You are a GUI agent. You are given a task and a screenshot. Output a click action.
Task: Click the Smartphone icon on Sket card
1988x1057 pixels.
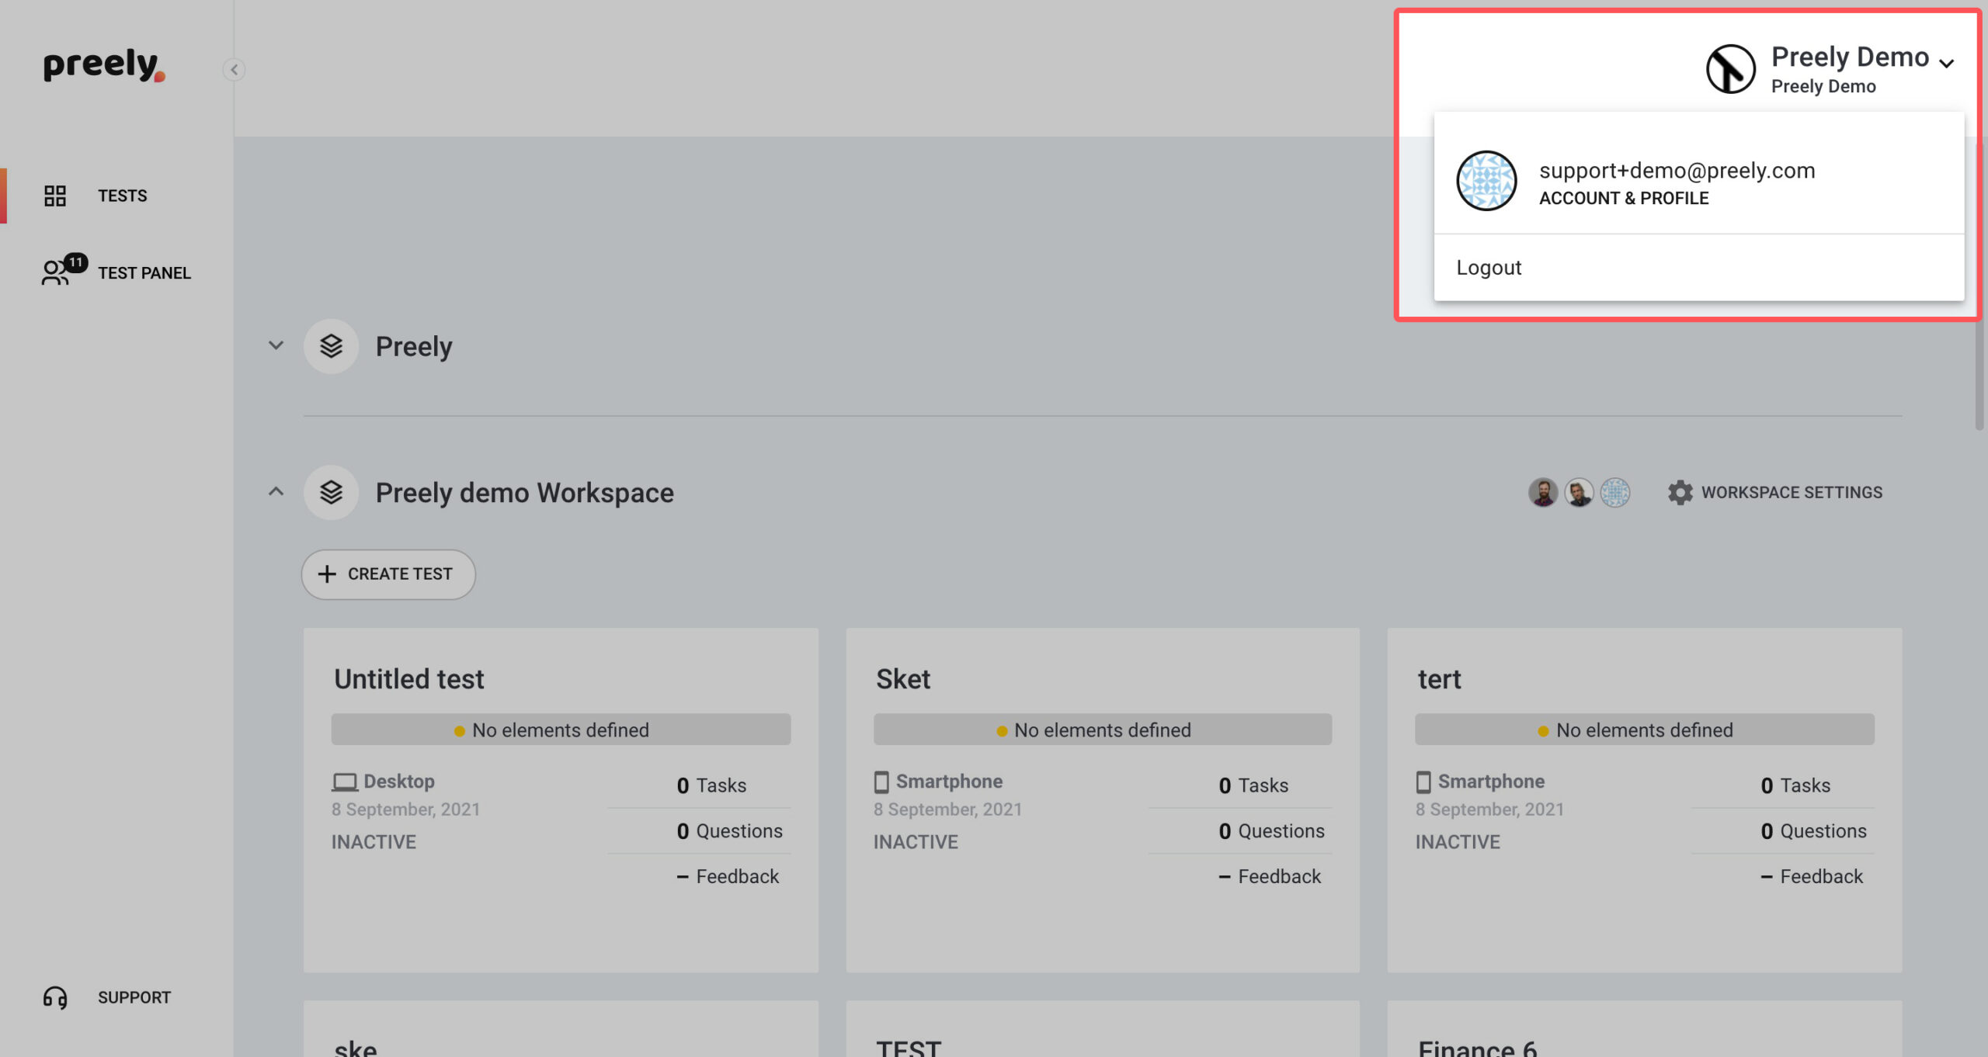(881, 781)
